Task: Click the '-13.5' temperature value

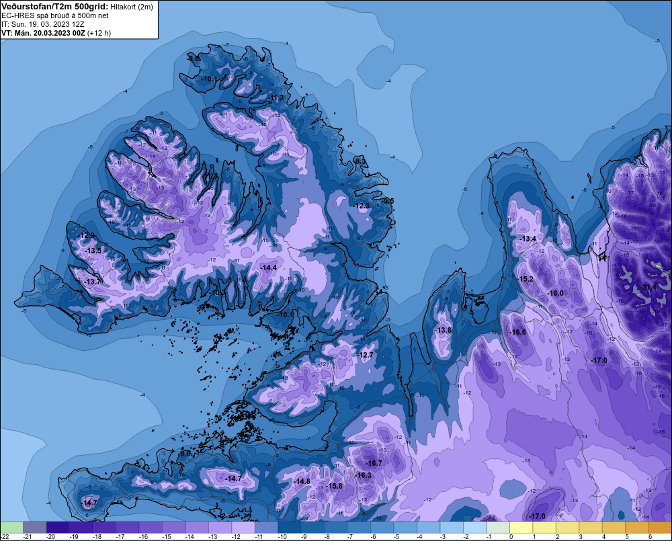Action: pyautogui.click(x=93, y=251)
